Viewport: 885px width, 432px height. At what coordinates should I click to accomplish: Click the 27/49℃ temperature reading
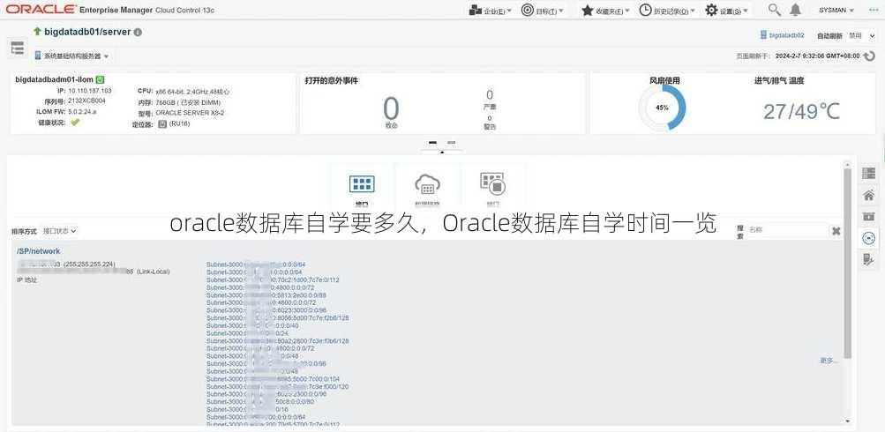[801, 112]
